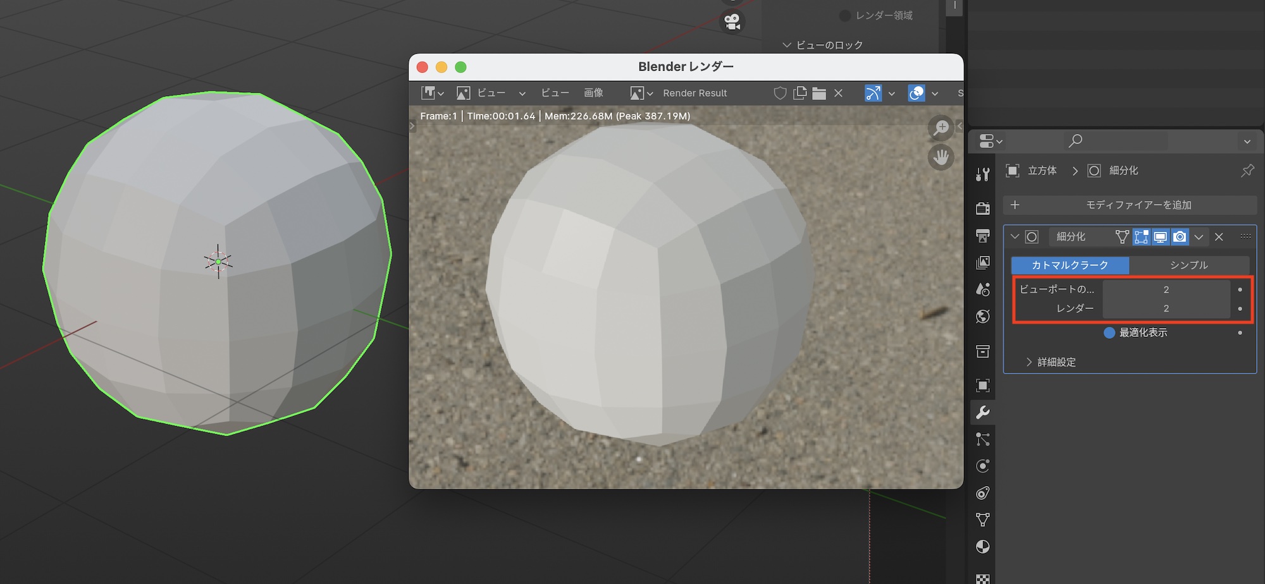The image size is (1265, 584).
Task: Click the zoom magnifier in render view
Action: point(941,128)
